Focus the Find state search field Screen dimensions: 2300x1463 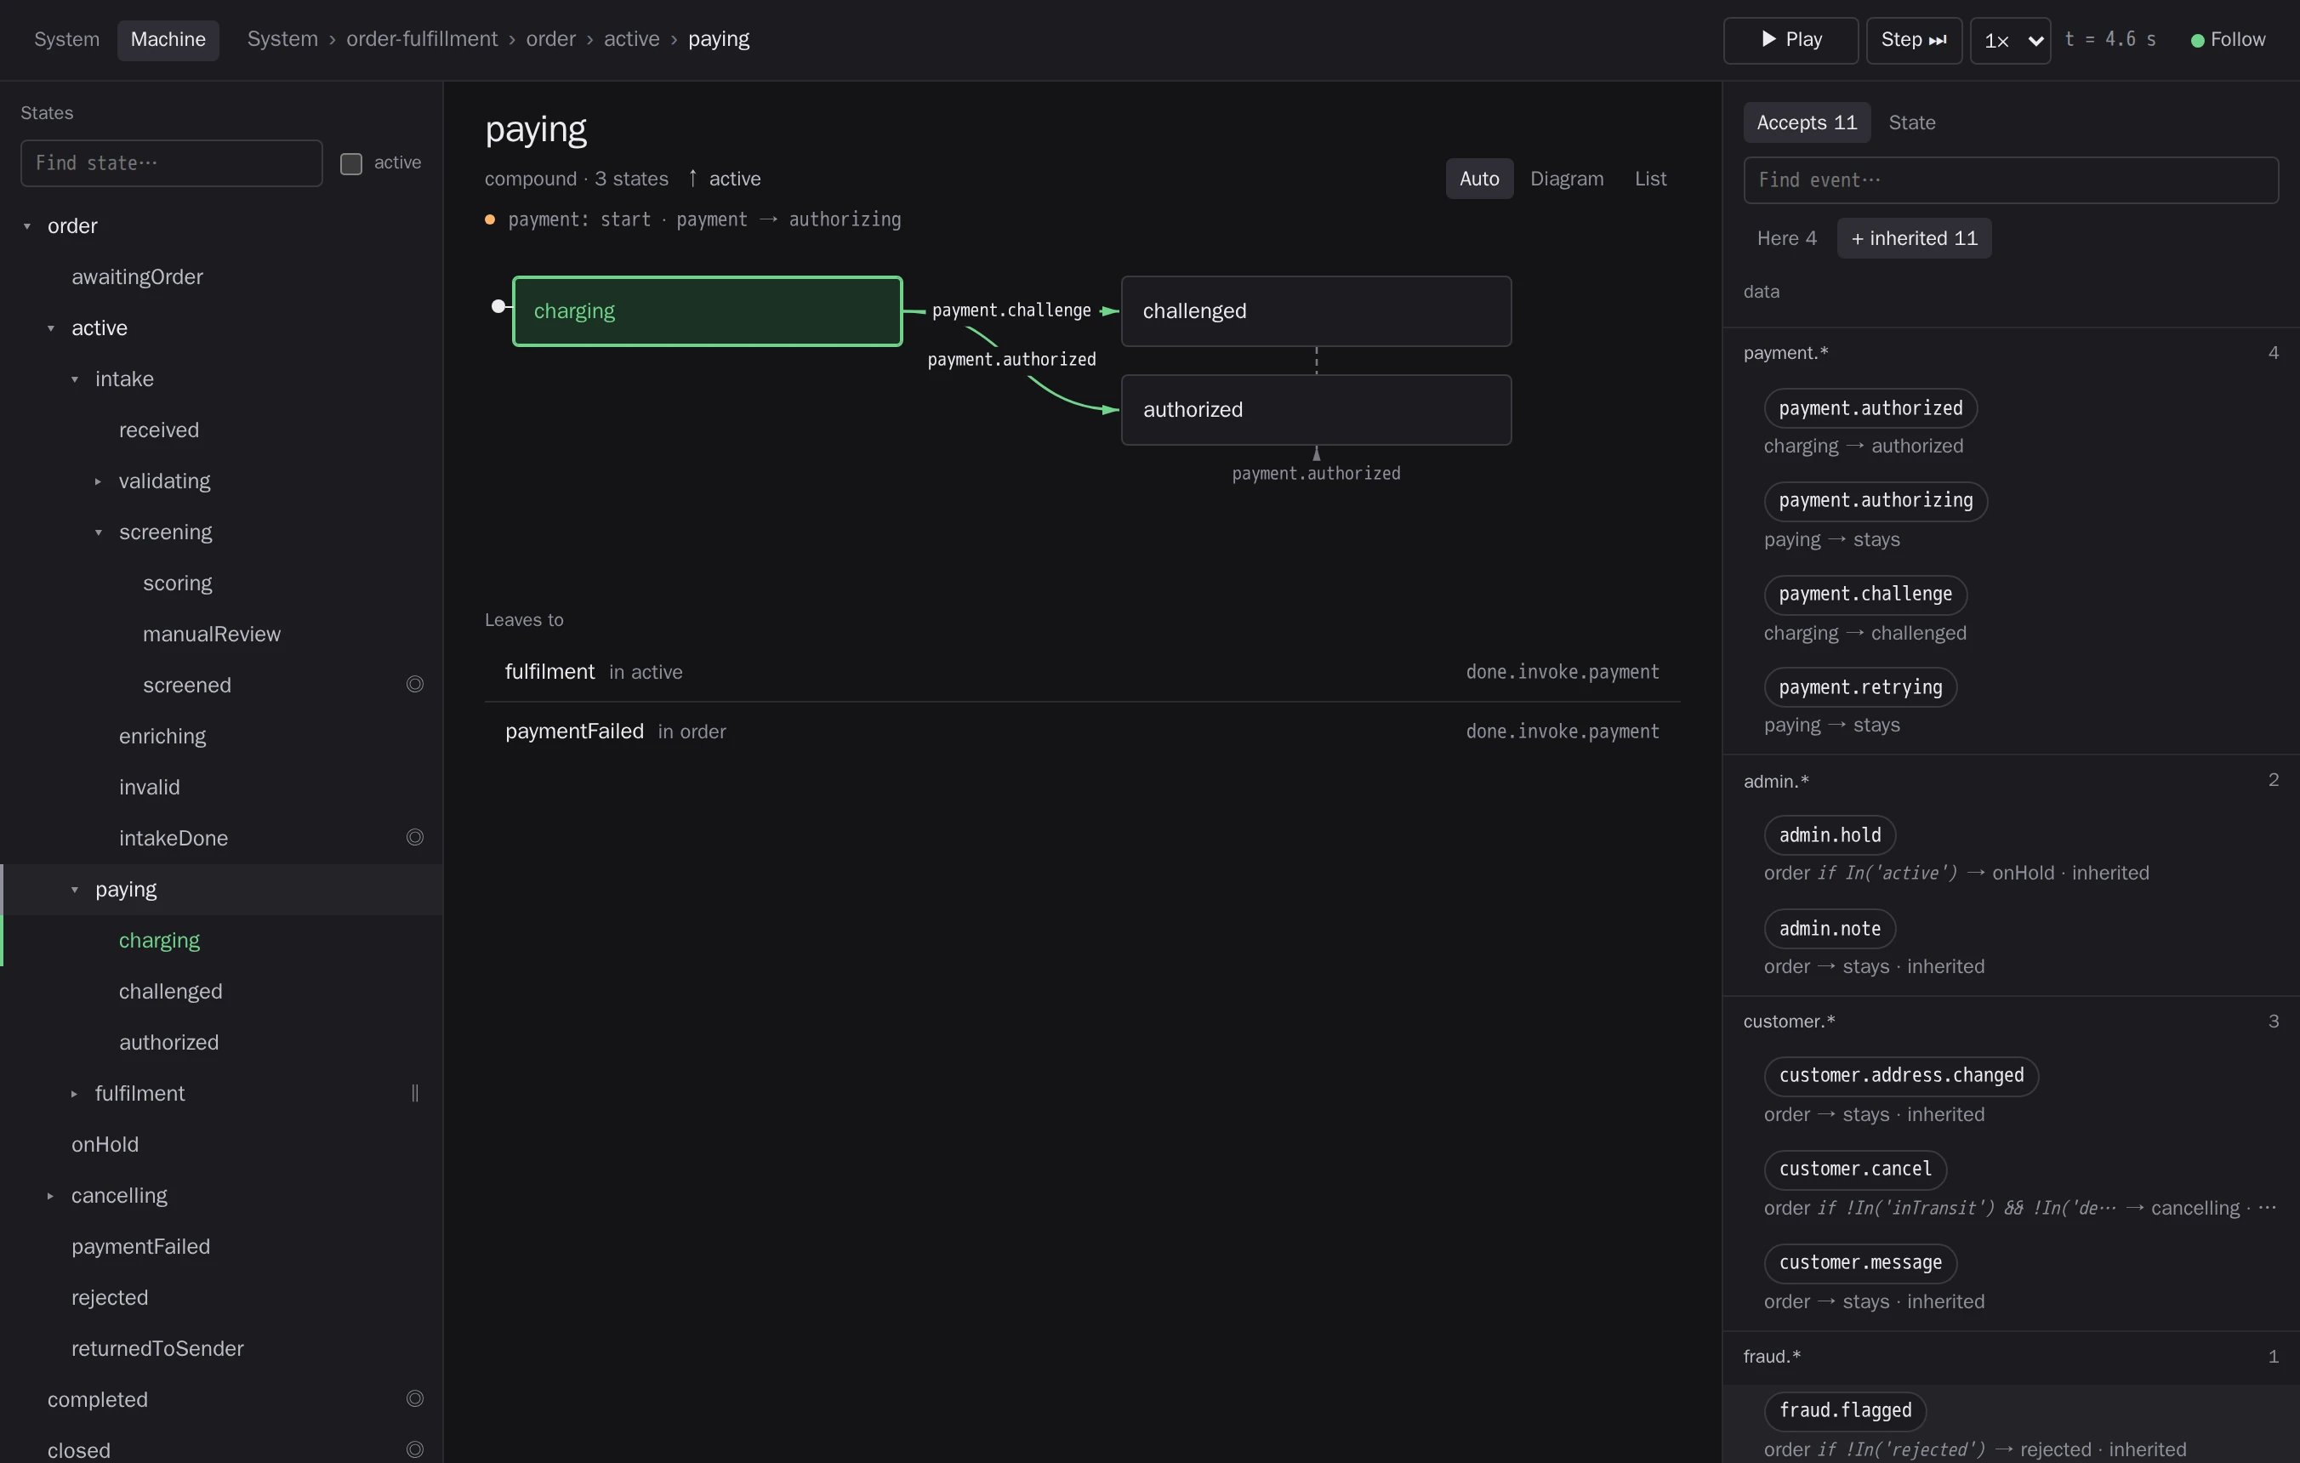point(171,163)
